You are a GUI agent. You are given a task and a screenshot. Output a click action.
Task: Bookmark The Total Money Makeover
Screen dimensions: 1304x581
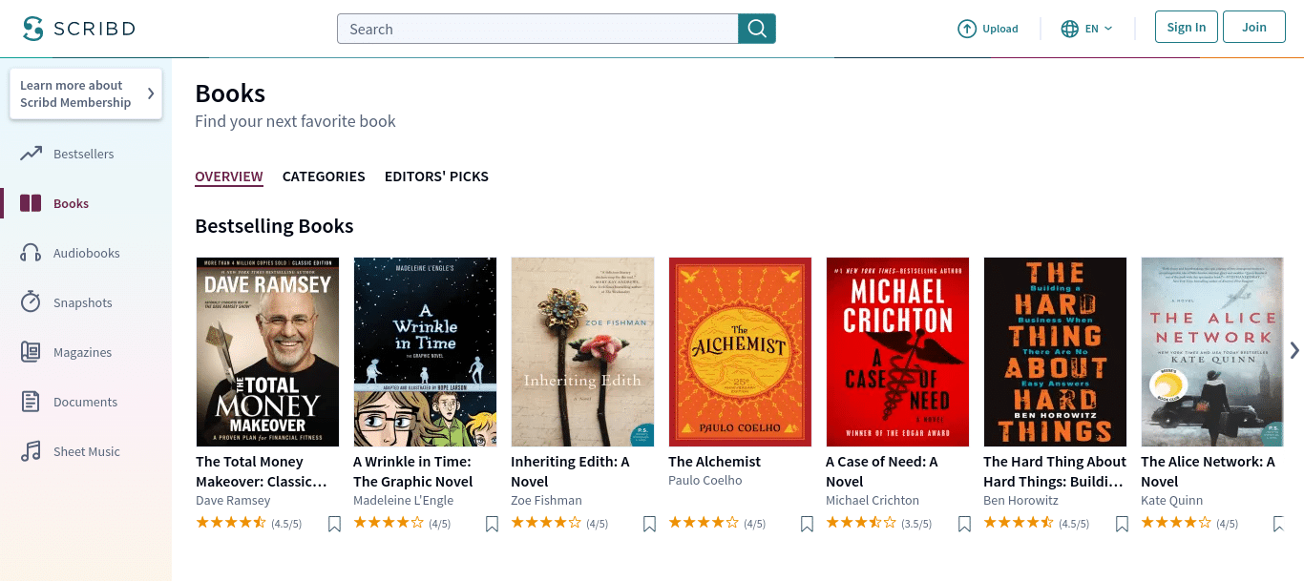coord(334,524)
